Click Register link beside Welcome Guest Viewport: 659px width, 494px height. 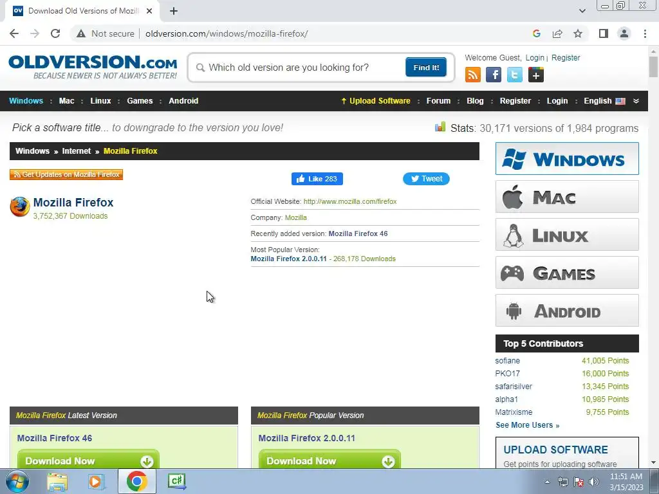click(566, 57)
